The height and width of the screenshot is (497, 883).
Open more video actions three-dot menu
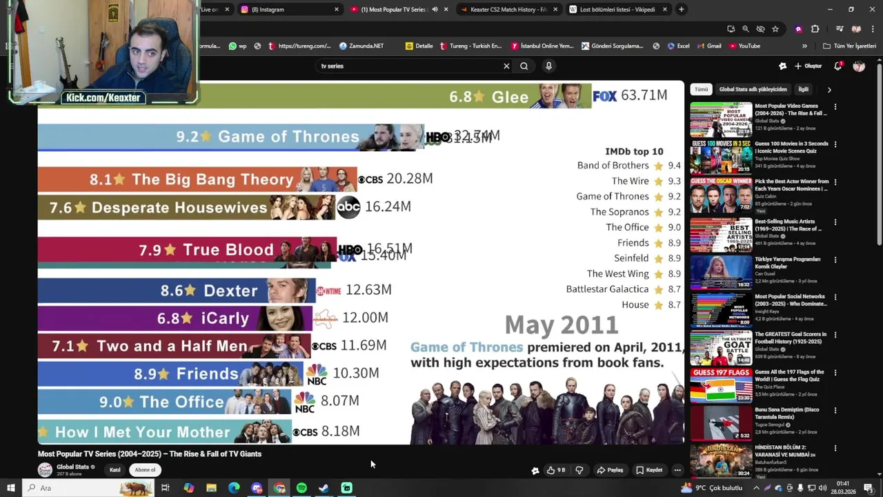(677, 470)
